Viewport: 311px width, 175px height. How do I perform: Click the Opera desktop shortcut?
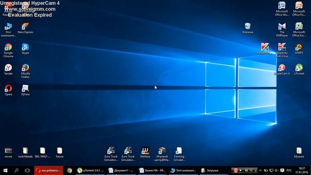coord(8,90)
